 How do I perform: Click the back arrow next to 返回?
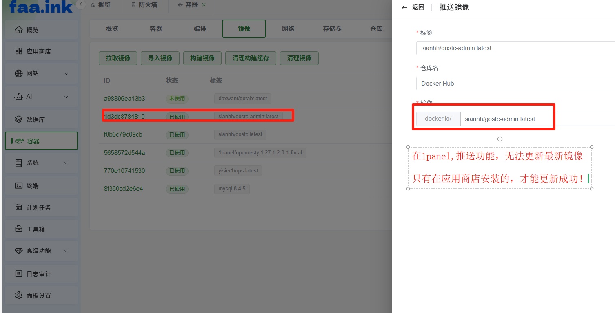coord(404,7)
